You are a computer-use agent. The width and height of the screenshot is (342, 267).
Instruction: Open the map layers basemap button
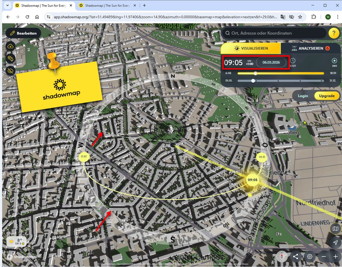tap(335, 229)
